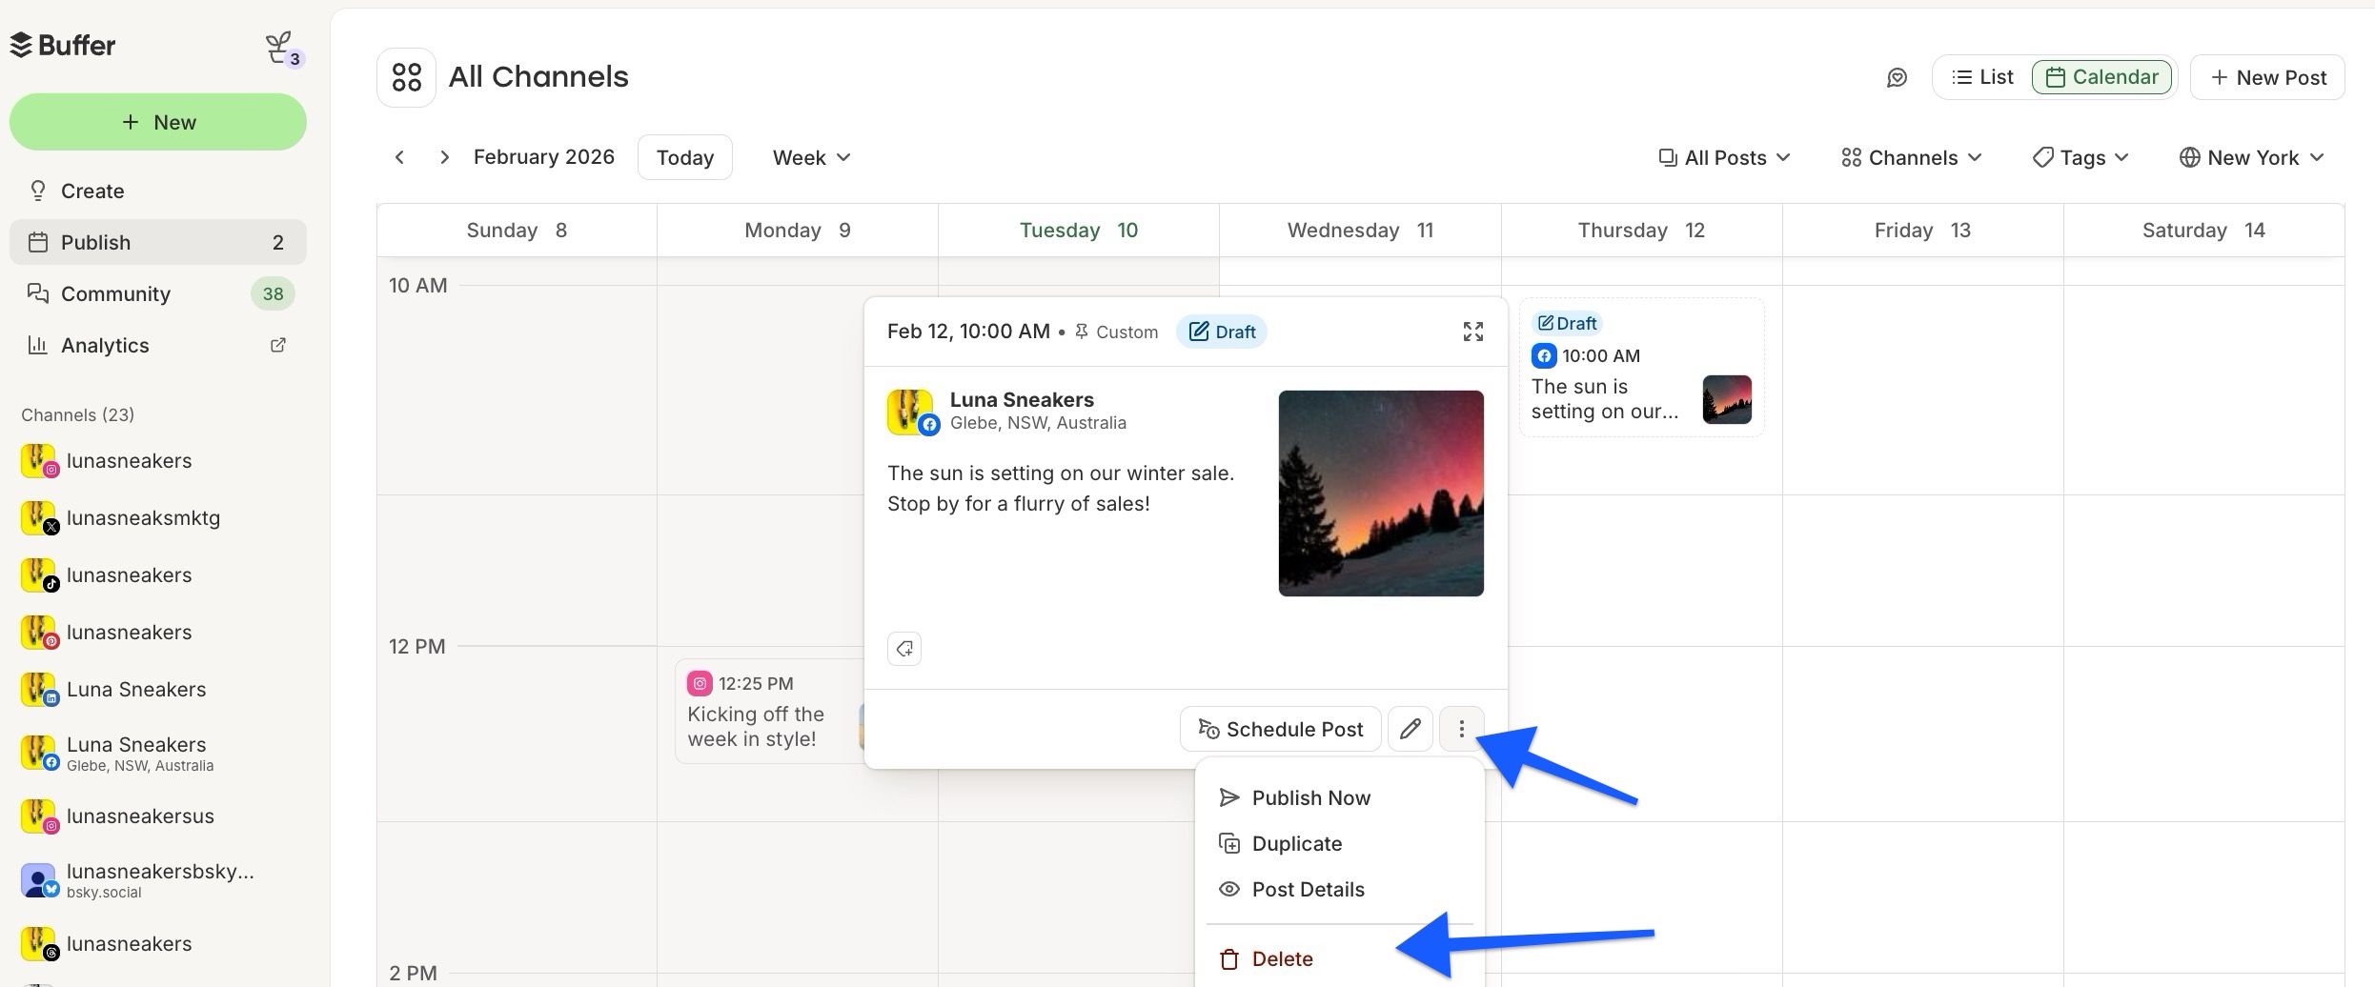Click the Schedule Post button

(x=1280, y=729)
